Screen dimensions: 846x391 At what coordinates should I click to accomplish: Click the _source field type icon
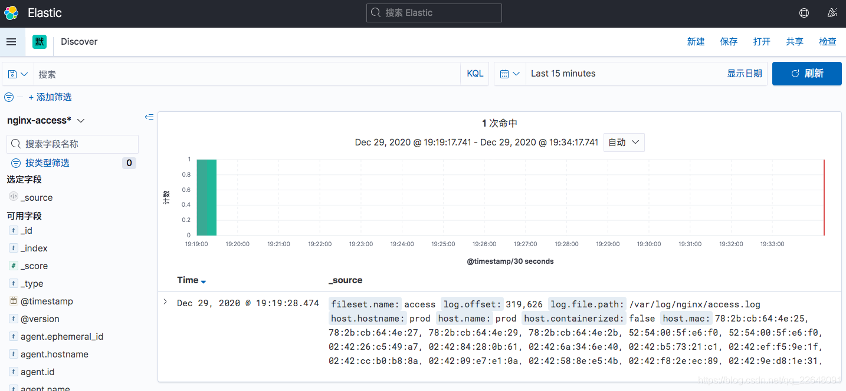tap(13, 197)
